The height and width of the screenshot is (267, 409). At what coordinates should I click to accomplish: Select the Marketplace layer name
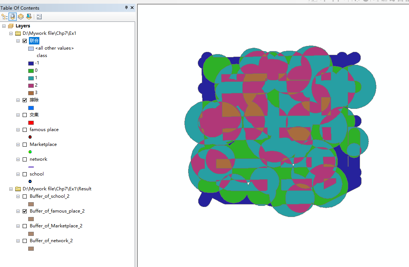[44, 144]
